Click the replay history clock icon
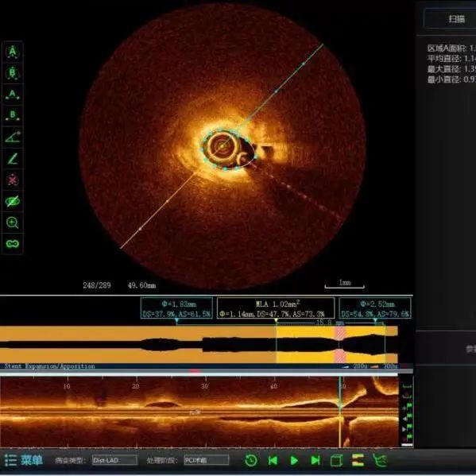Image resolution: width=476 pixels, height=476 pixels. tap(251, 461)
